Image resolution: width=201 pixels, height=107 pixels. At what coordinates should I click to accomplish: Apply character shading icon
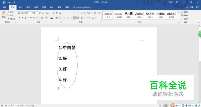pyautogui.click(x=57, y=18)
